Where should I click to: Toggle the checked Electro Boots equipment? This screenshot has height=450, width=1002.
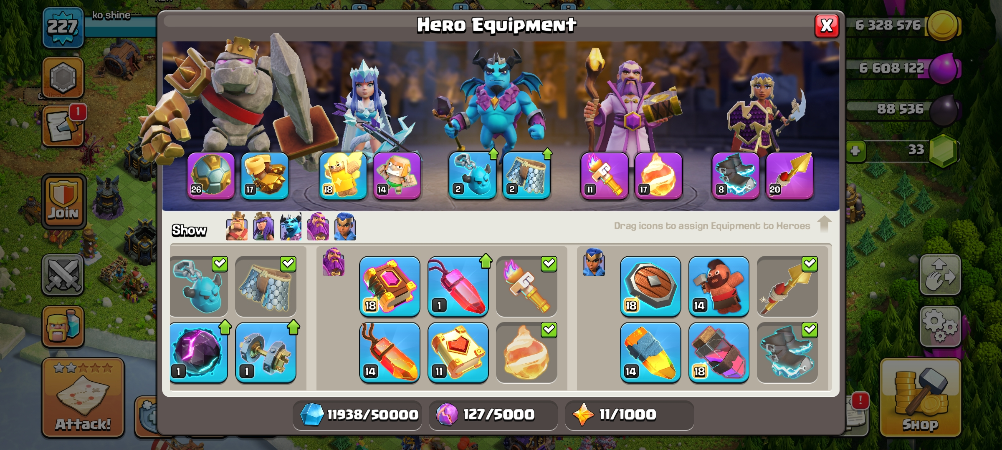click(787, 352)
